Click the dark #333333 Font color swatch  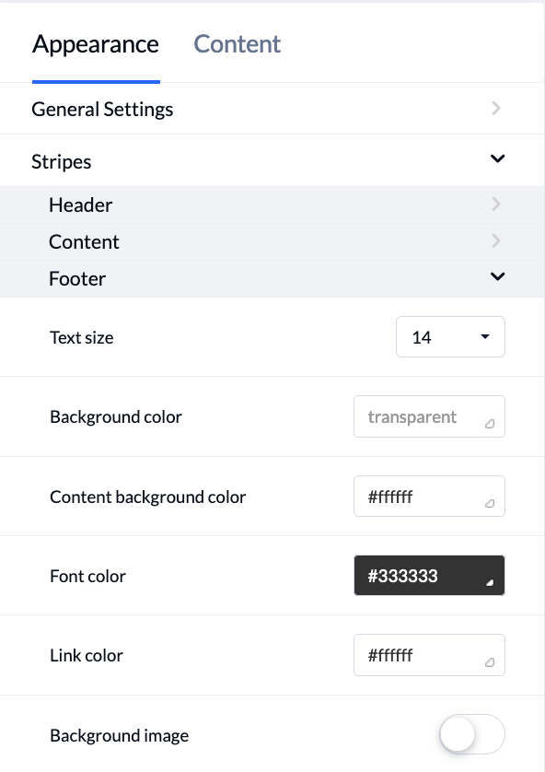click(x=429, y=575)
